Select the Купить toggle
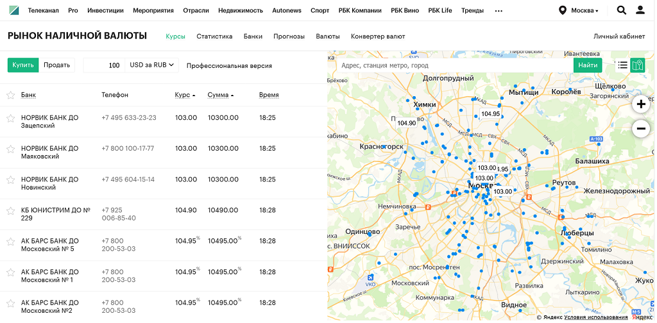Viewport: 657px width, 323px height. point(23,65)
